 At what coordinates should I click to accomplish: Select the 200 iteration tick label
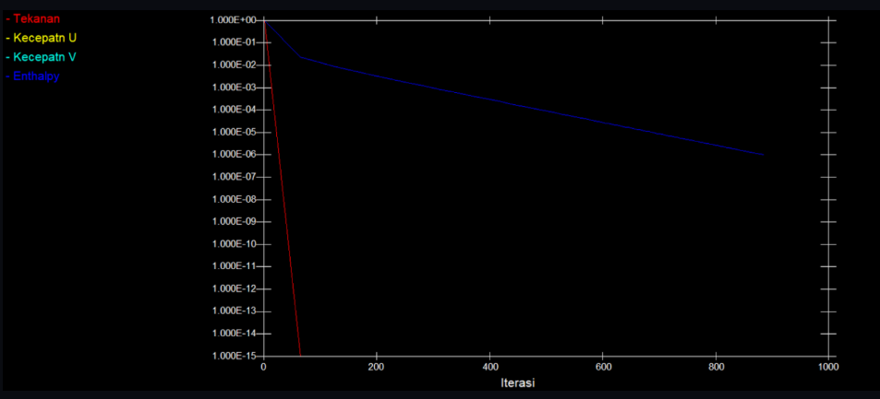377,367
